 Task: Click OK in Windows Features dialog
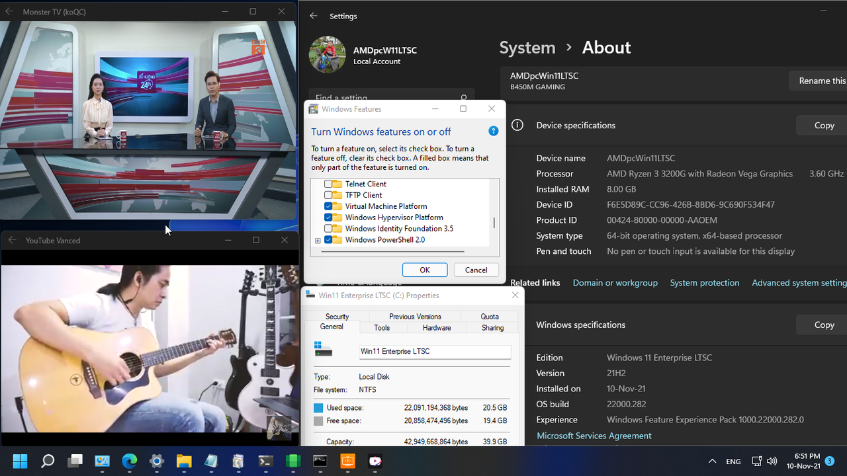pos(425,270)
